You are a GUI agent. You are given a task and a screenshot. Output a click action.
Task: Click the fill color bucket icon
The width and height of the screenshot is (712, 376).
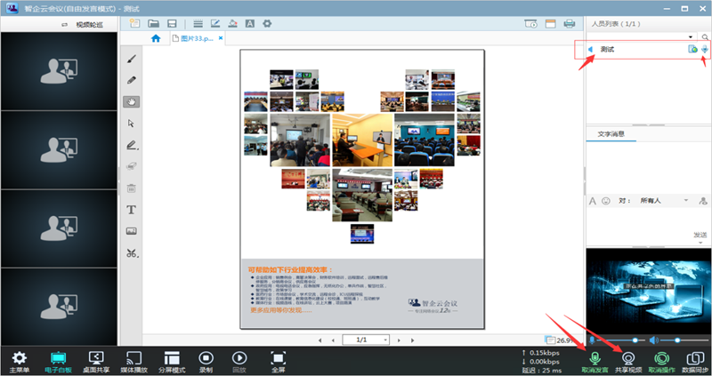point(232,24)
